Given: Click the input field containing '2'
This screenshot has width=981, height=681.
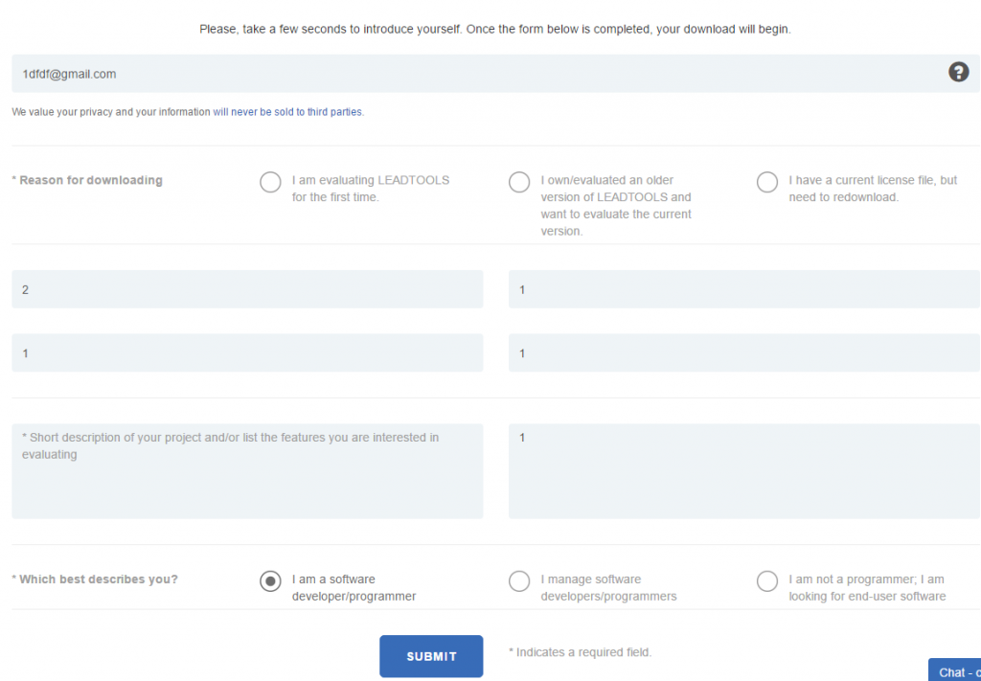Looking at the screenshot, I should [x=247, y=289].
